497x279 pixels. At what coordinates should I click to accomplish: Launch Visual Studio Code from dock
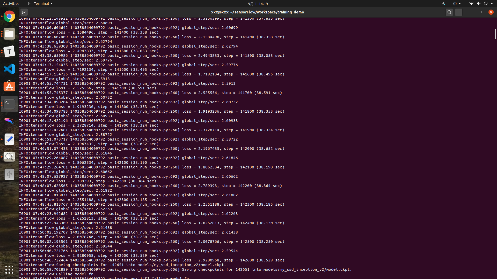pyautogui.click(x=9, y=69)
